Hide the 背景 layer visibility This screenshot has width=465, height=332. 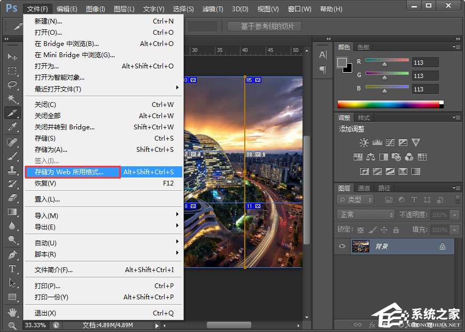pos(342,246)
